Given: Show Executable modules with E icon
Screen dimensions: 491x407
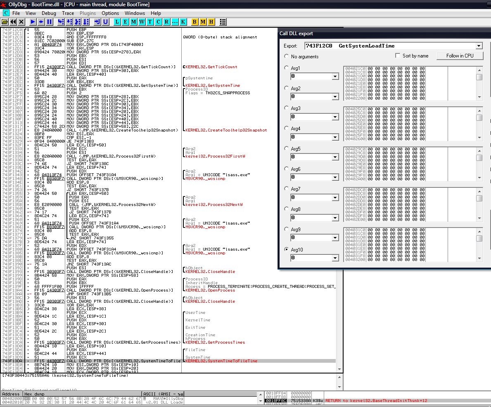Looking at the screenshot, I should point(125,22).
